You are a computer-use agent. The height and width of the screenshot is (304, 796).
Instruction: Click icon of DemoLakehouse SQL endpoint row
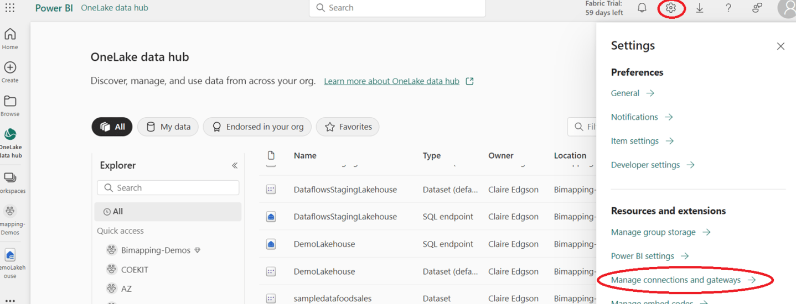pos(271,244)
